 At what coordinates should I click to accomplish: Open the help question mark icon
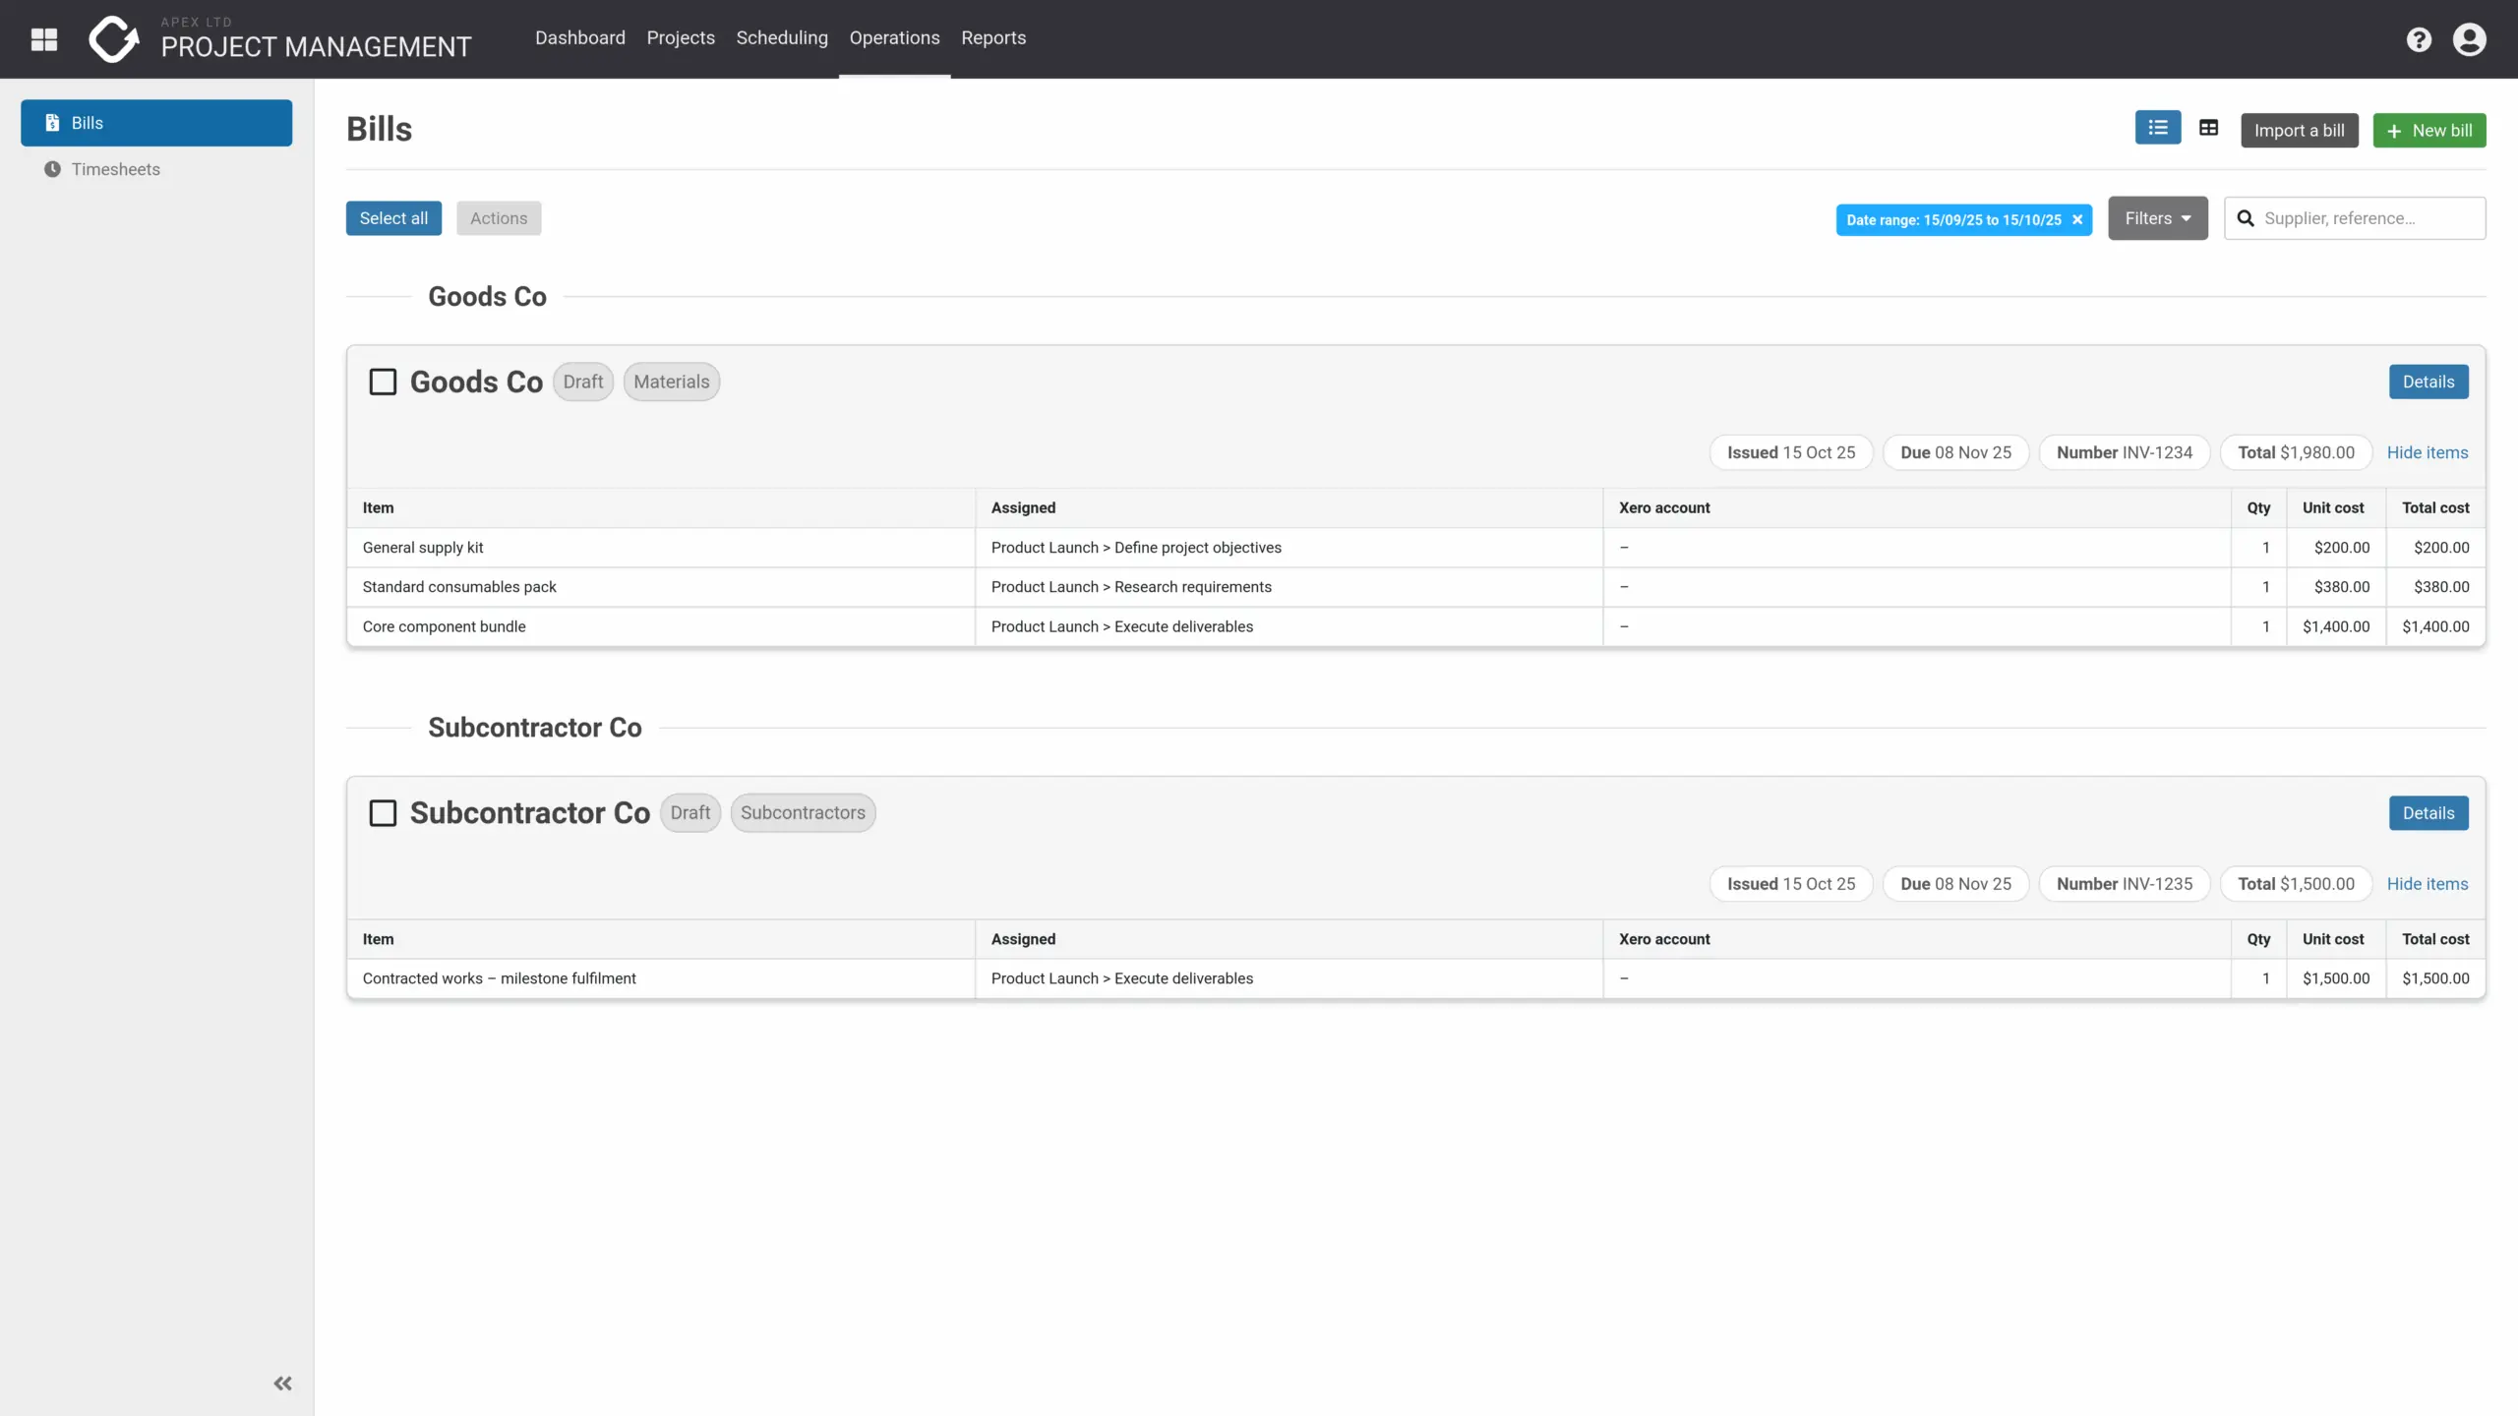2419,39
